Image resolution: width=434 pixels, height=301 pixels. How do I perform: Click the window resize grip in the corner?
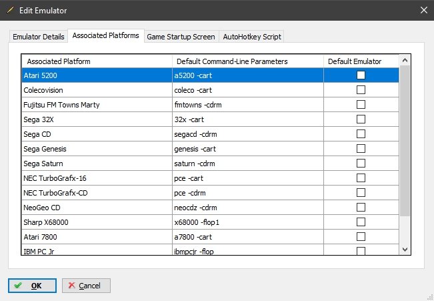click(x=431, y=298)
